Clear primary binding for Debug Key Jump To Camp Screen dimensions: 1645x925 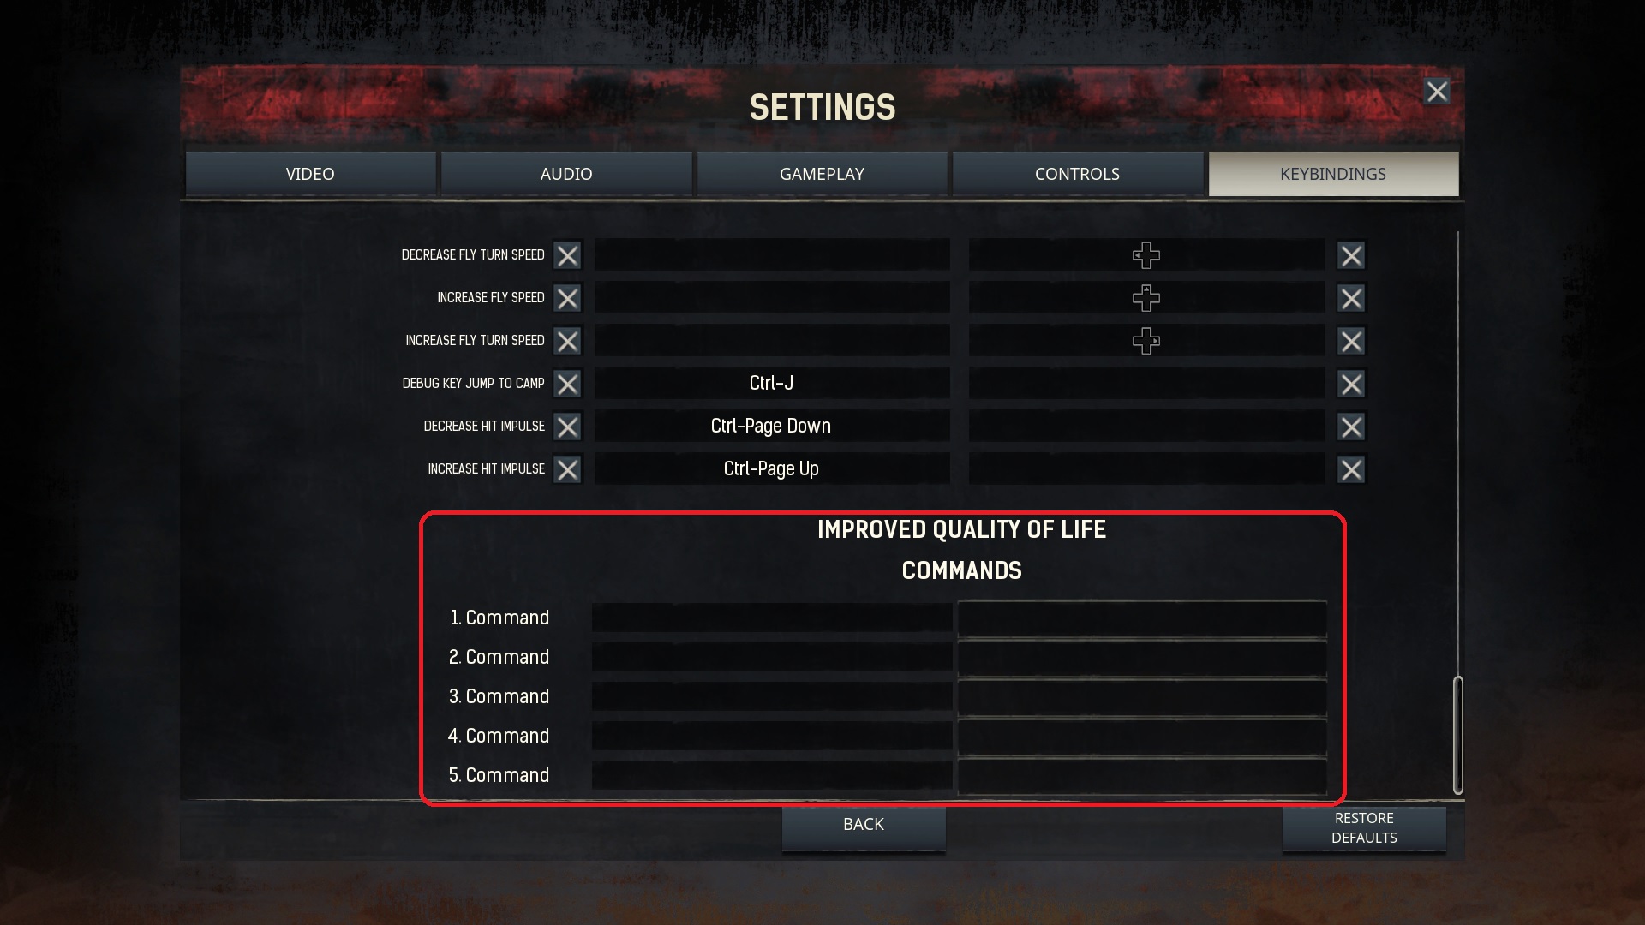point(567,384)
